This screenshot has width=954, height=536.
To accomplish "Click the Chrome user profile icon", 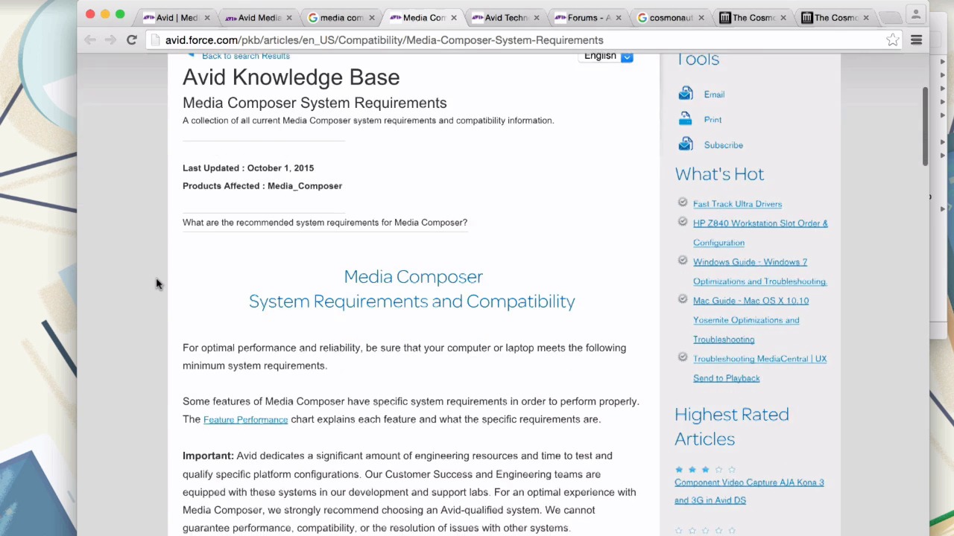I will pos(916,14).
